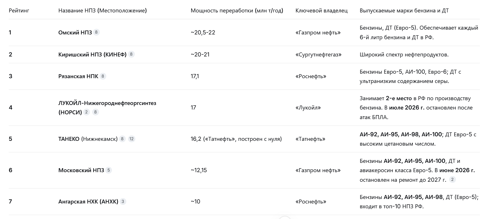
Task: Click the Рейтинг column header
Action: coord(19,11)
